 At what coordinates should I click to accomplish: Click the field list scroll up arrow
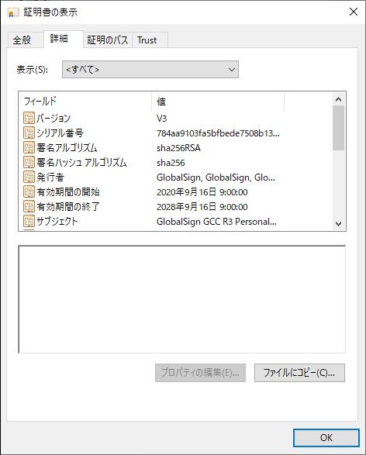pos(338,100)
